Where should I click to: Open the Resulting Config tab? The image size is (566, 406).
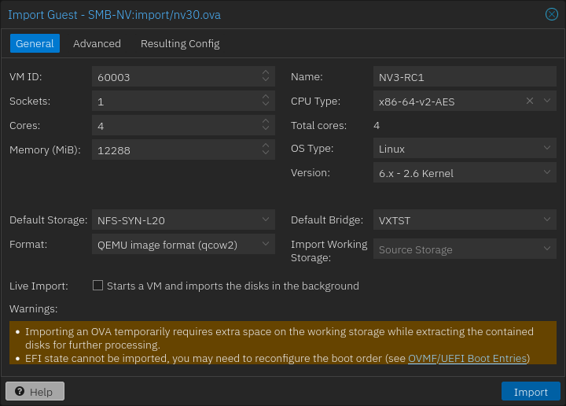[x=180, y=43]
